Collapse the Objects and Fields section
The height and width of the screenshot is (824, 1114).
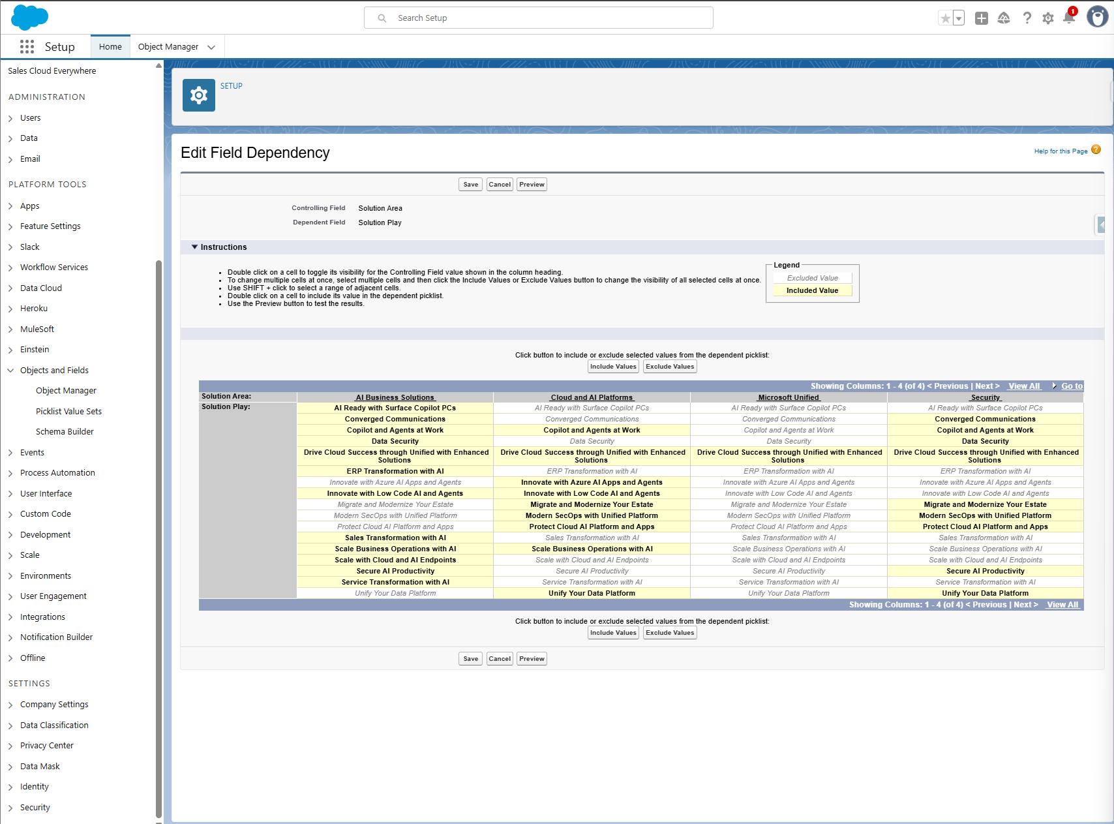pyautogui.click(x=10, y=371)
